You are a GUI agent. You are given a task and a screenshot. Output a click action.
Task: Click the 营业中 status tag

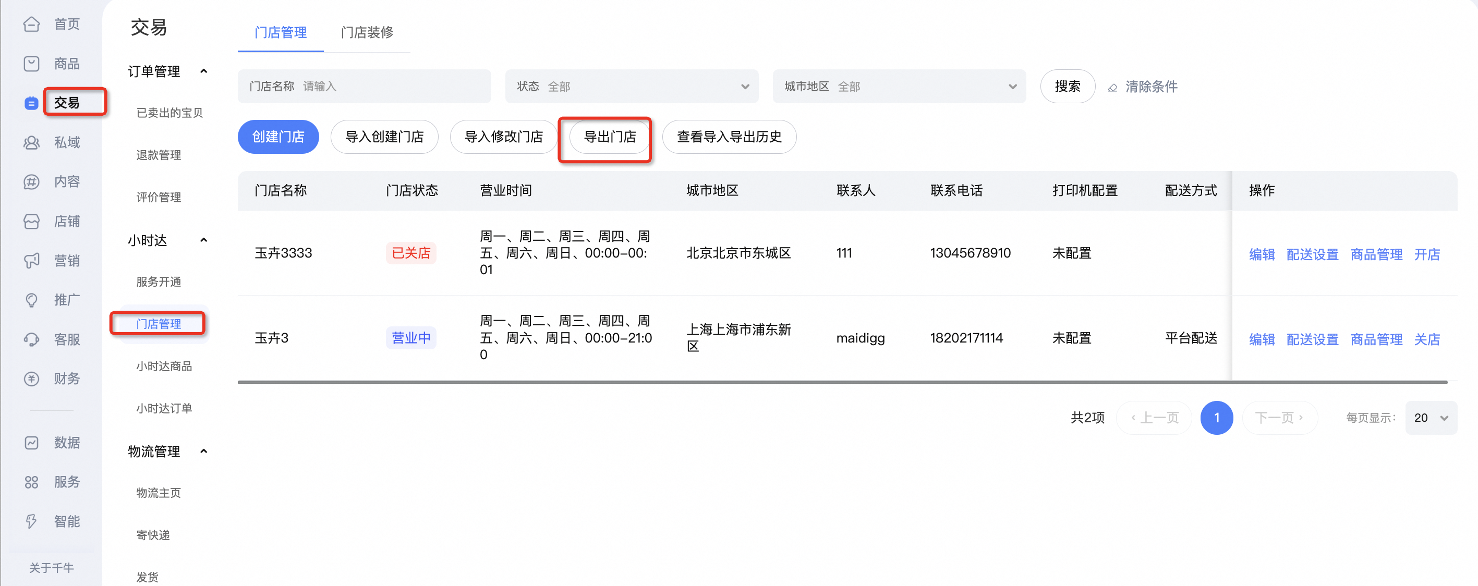[x=411, y=338]
